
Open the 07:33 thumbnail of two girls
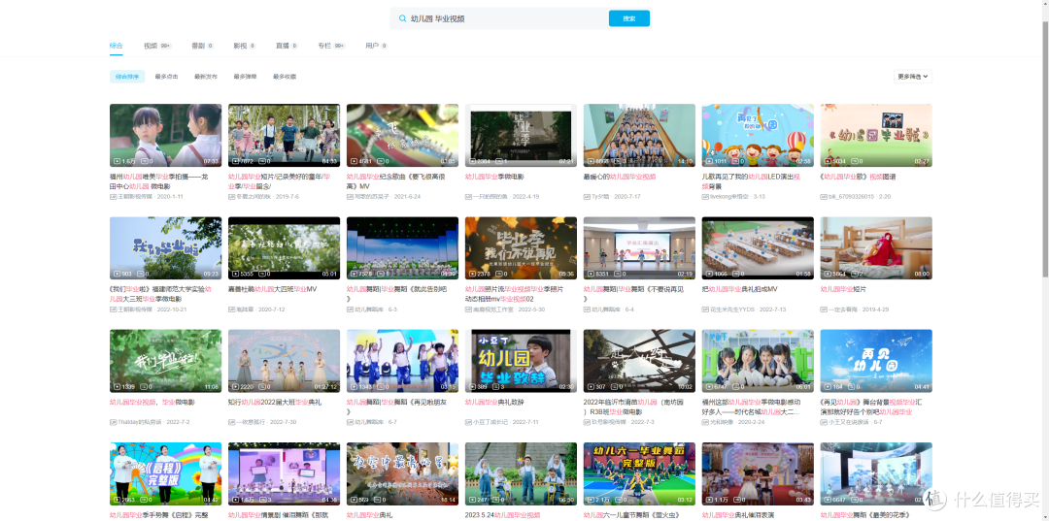pyautogui.click(x=165, y=135)
